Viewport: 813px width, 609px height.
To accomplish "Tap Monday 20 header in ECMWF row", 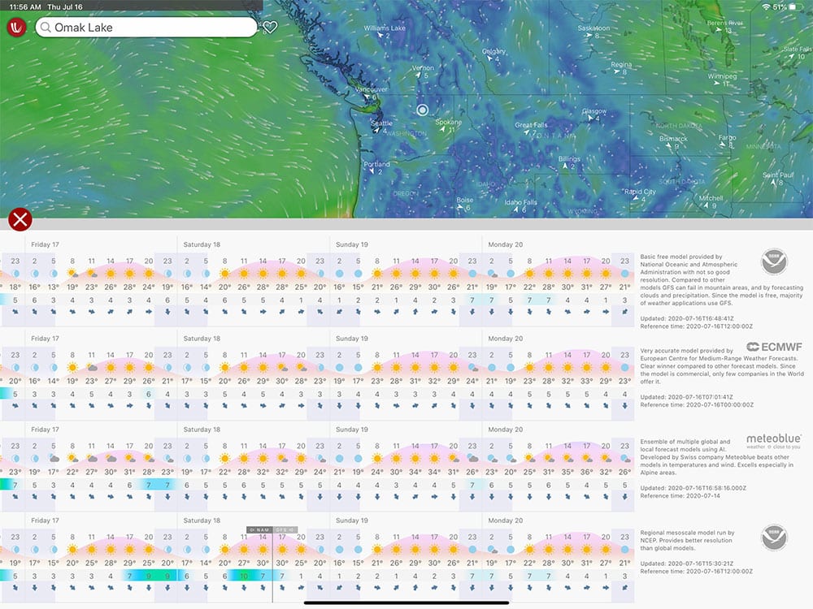I will 506,339.
